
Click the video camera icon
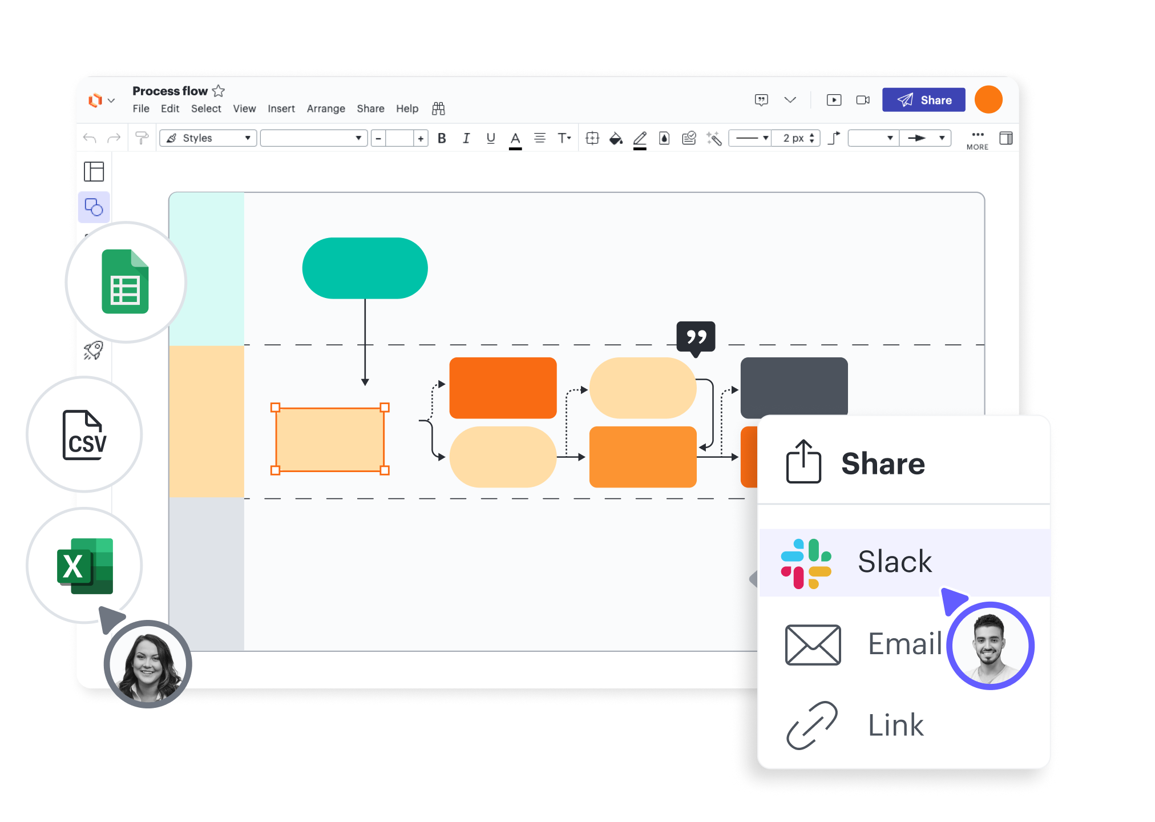(x=863, y=100)
